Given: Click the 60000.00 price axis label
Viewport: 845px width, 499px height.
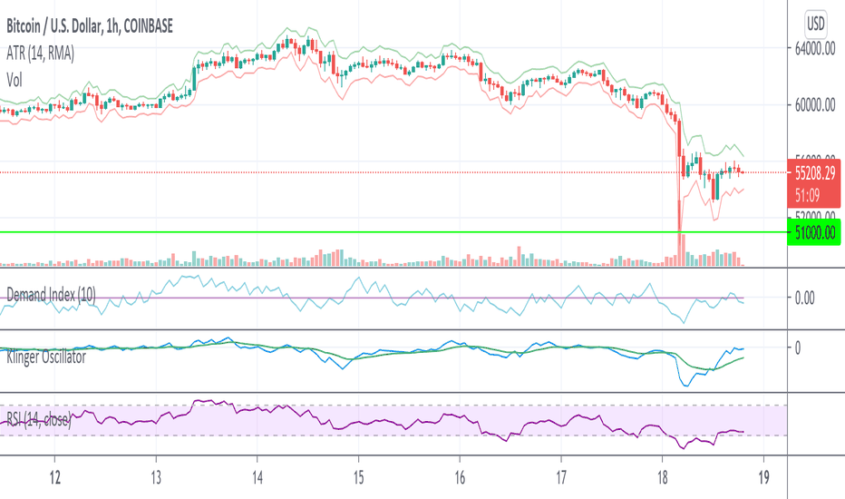Looking at the screenshot, I should 815,104.
